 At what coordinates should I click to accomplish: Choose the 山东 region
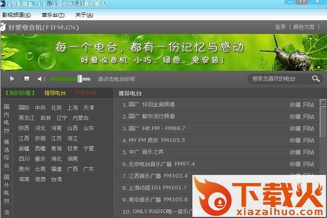coord(89,128)
